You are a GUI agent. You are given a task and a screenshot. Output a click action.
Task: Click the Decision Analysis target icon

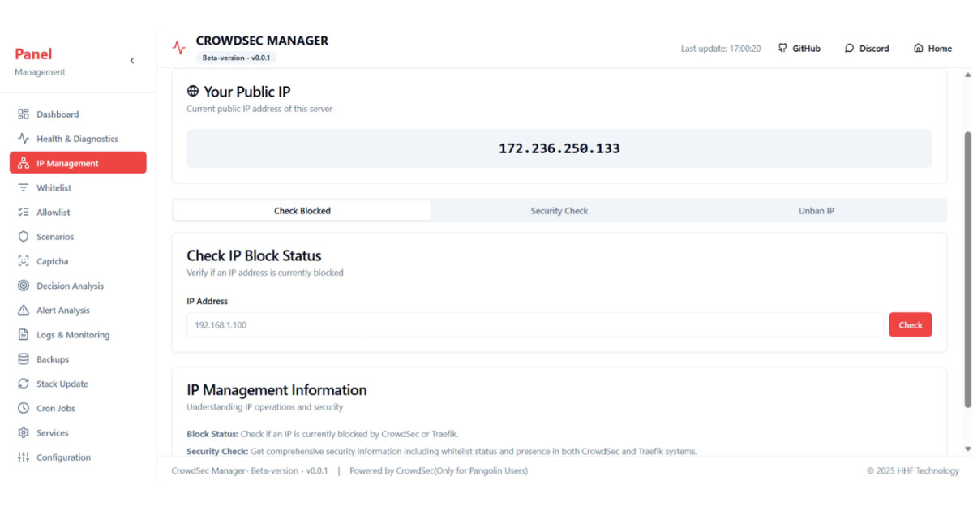click(24, 286)
